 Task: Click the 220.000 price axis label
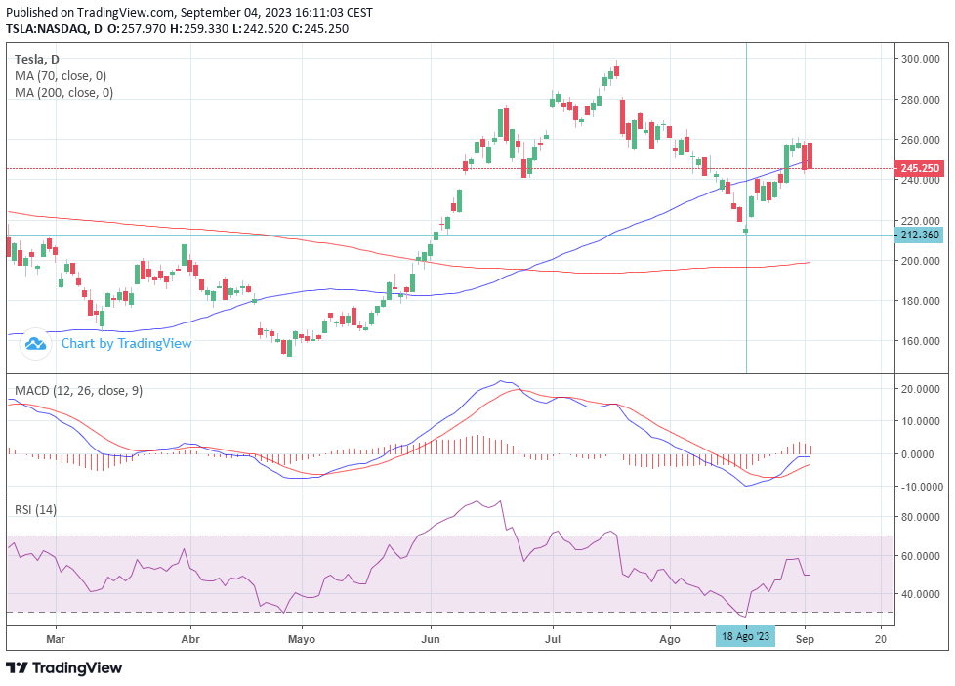[x=920, y=220]
